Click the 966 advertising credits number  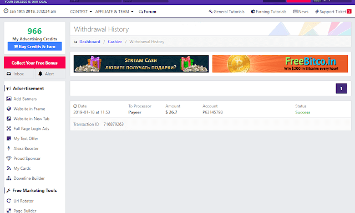tap(34, 31)
